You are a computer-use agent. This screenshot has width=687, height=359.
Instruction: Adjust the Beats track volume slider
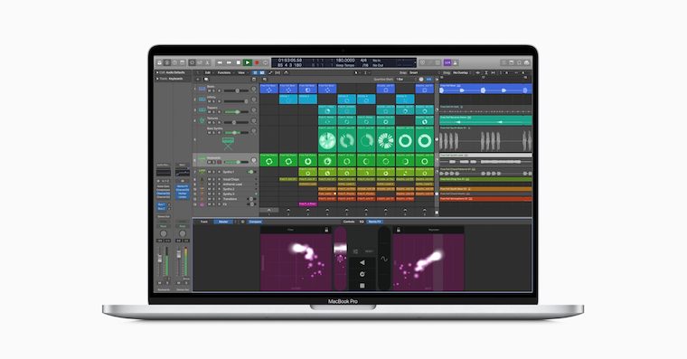point(236,90)
